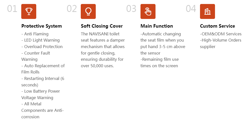Screen dimensions: 244x126
Task: Click All Metal Components Anti-corrosion item
Action: coord(42,110)
